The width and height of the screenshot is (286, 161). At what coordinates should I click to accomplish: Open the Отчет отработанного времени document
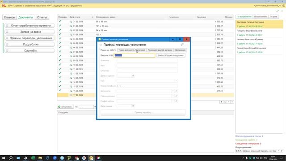click(x=29, y=25)
